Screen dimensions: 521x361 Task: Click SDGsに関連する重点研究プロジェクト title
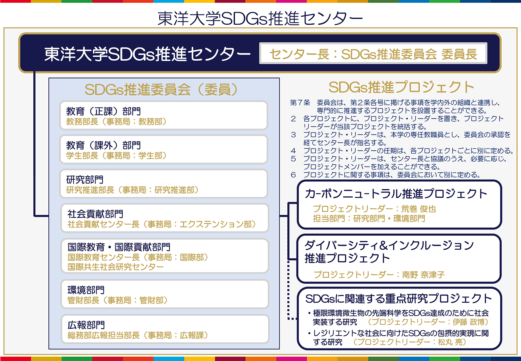(x=399, y=299)
